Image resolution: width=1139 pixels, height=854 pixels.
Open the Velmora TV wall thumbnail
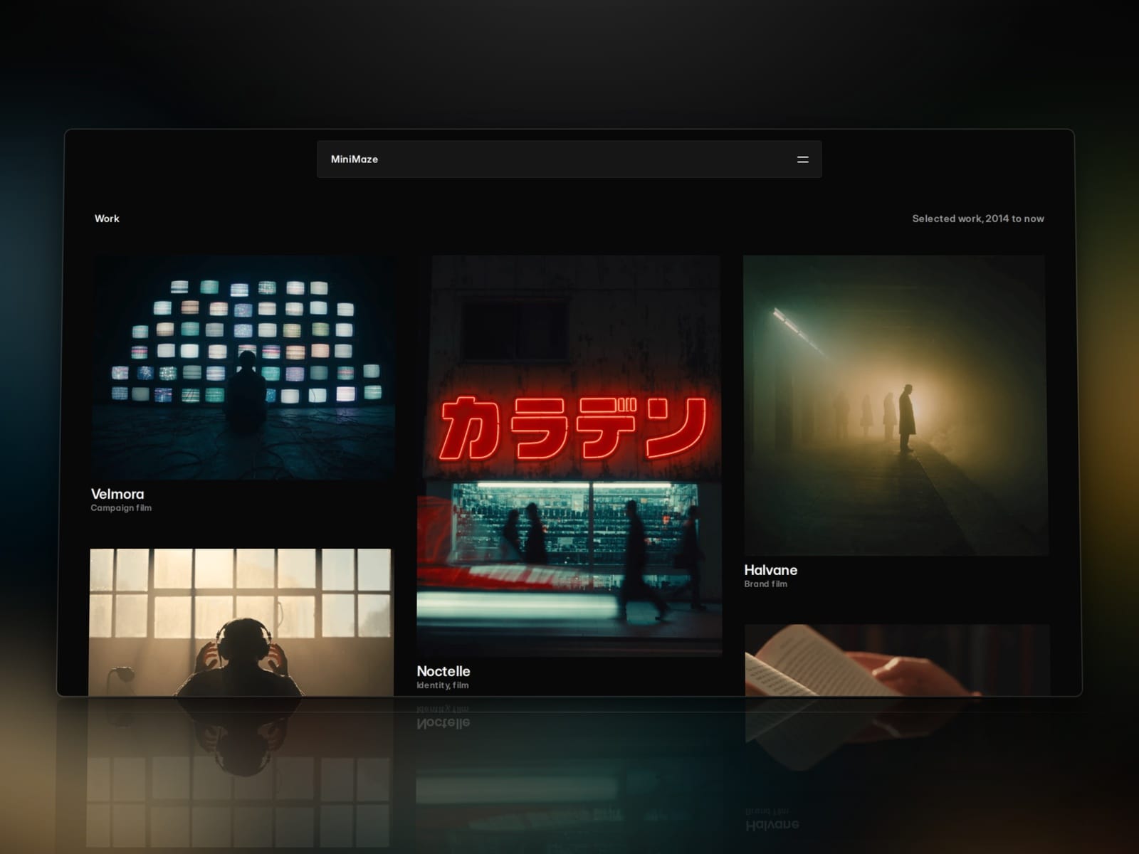pos(243,367)
